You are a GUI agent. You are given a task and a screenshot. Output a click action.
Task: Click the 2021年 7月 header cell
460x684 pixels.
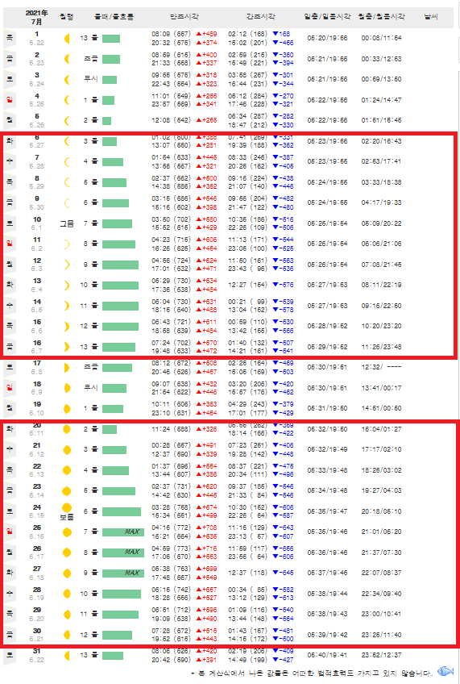point(37,17)
